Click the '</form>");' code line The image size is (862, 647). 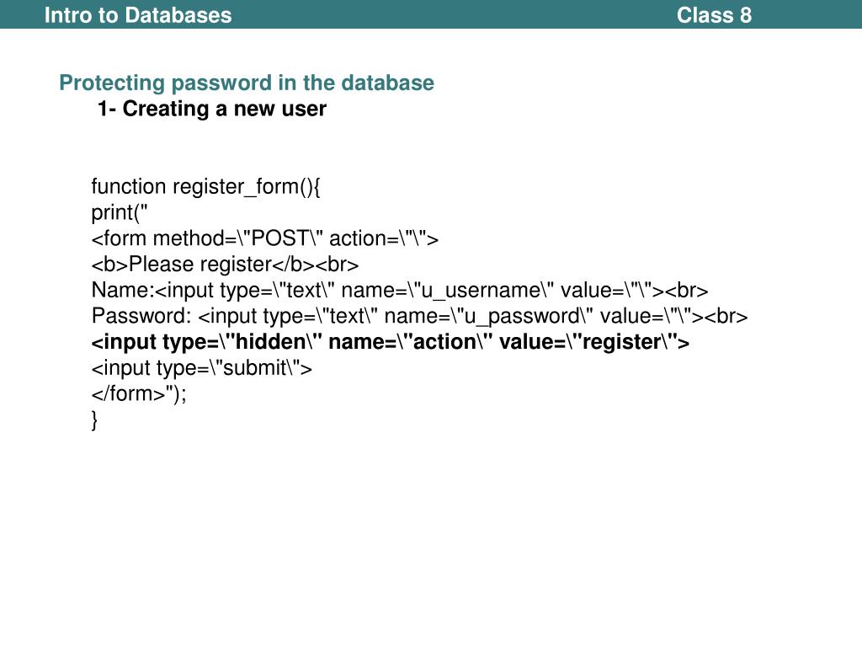click(x=139, y=394)
